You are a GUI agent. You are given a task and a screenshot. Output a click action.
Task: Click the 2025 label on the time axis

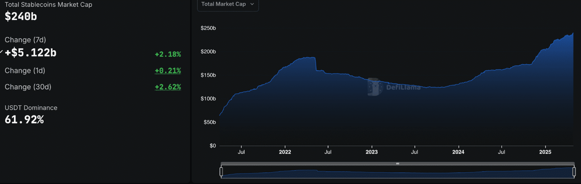coord(545,152)
